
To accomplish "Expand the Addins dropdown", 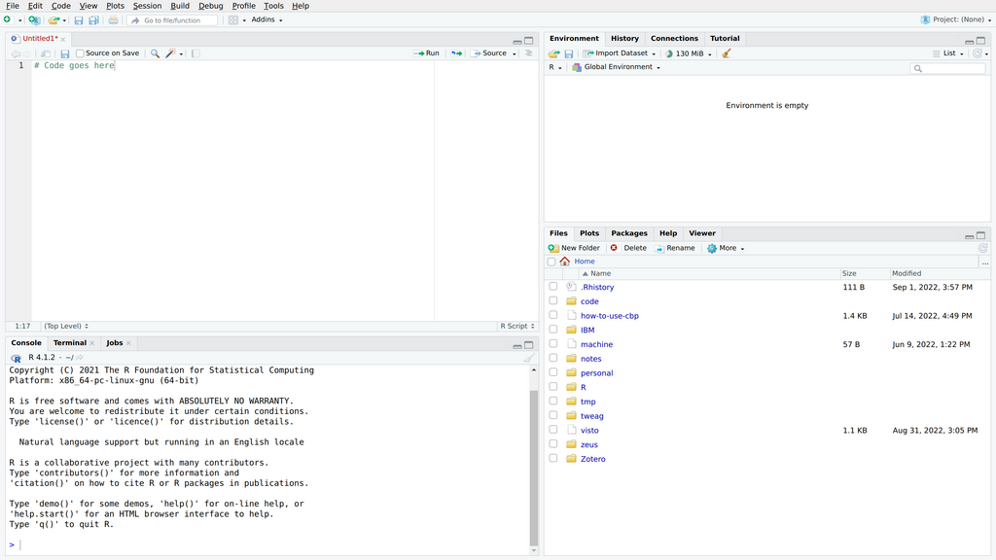I will tap(267, 19).
